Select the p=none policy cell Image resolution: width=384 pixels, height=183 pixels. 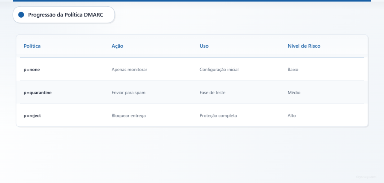click(31, 70)
